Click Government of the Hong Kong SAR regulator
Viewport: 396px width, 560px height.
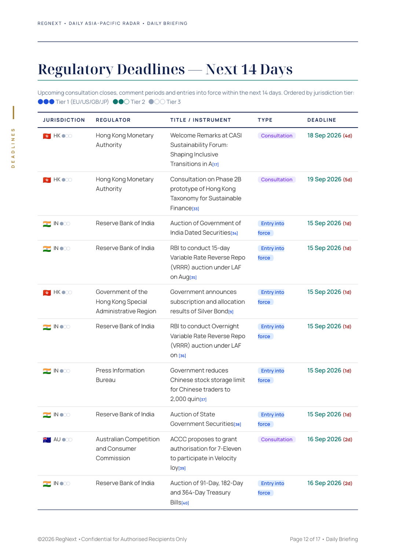[126, 302]
